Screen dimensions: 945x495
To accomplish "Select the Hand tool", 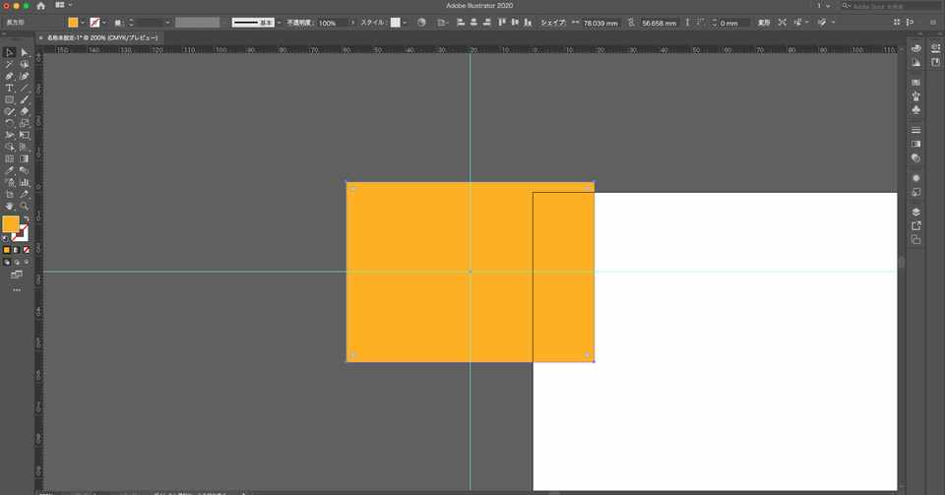I will click(x=10, y=206).
